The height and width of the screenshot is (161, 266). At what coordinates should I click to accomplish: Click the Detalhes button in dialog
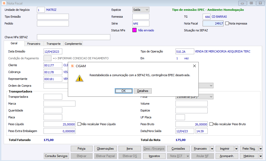click(x=143, y=91)
